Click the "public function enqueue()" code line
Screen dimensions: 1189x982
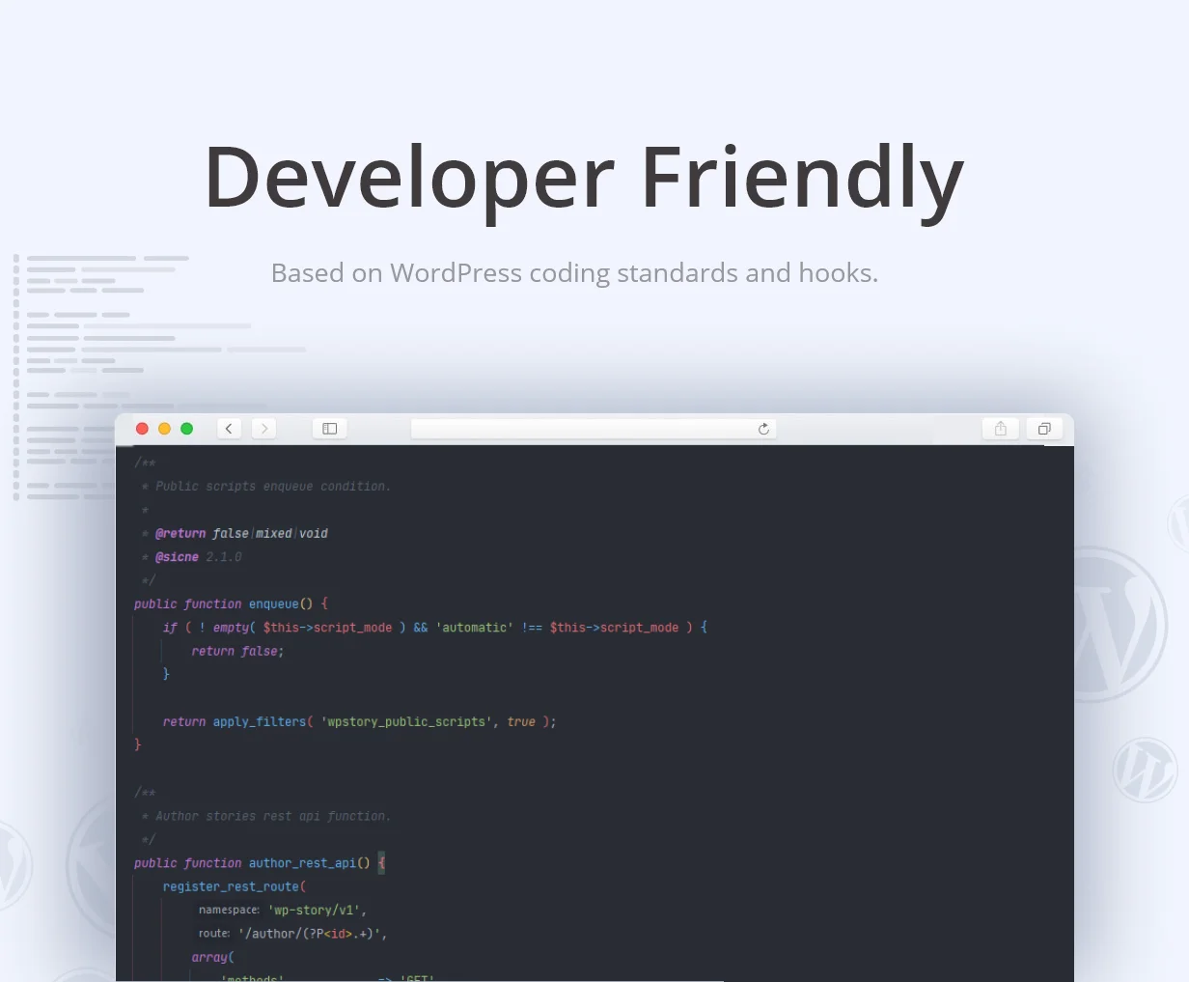point(231,603)
